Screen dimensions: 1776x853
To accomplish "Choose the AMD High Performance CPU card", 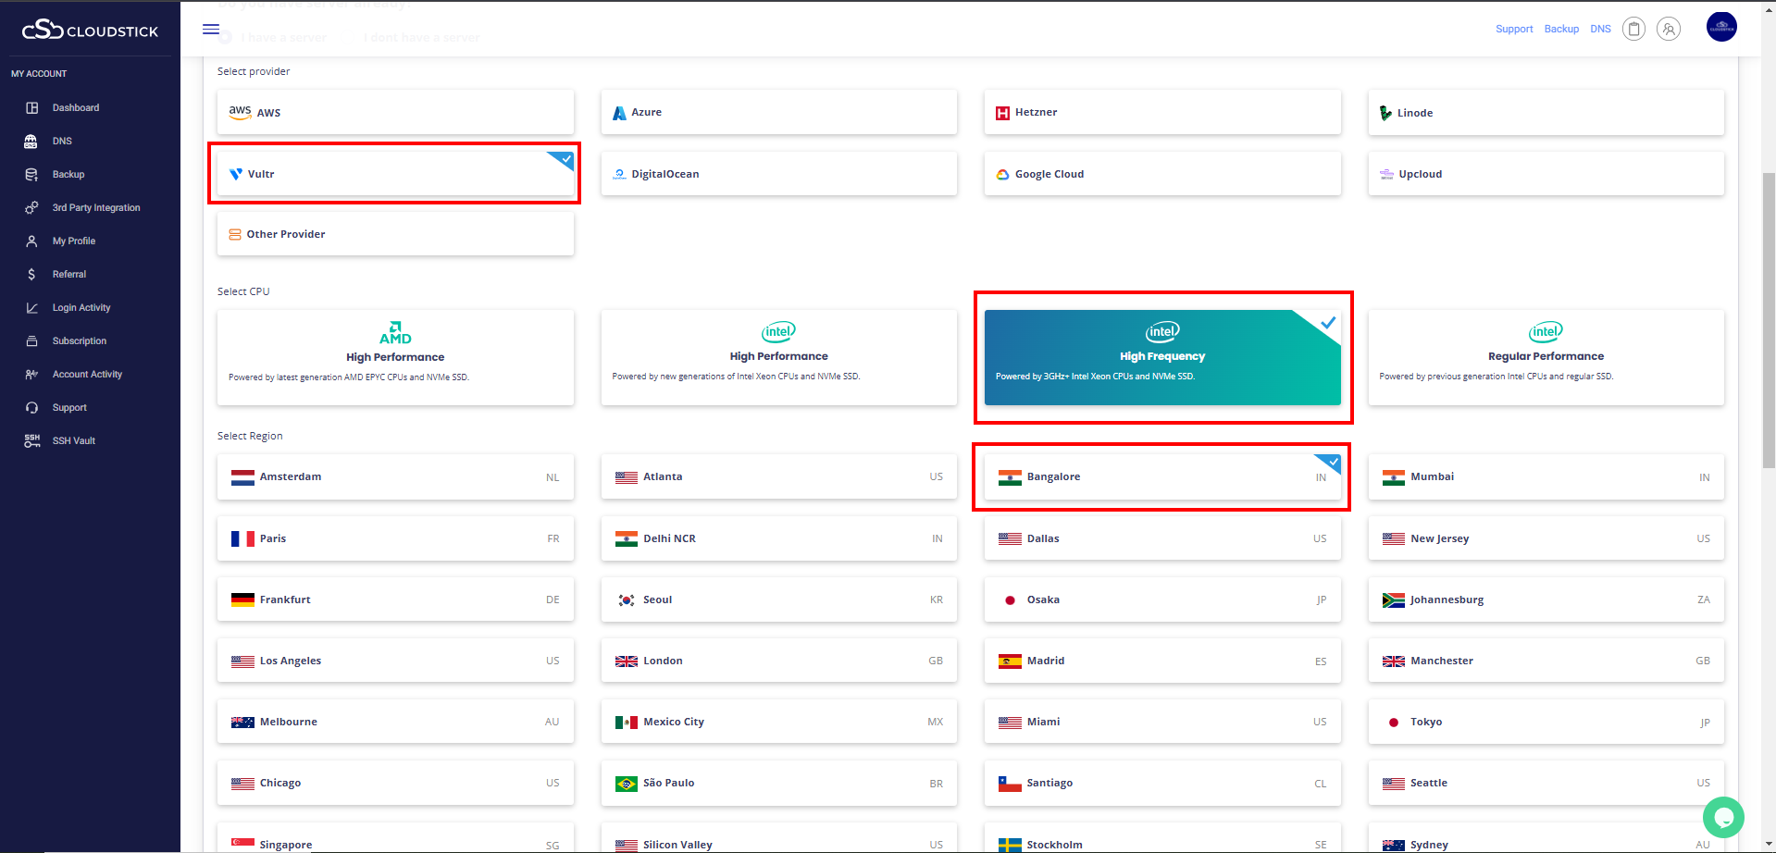I will tap(395, 357).
